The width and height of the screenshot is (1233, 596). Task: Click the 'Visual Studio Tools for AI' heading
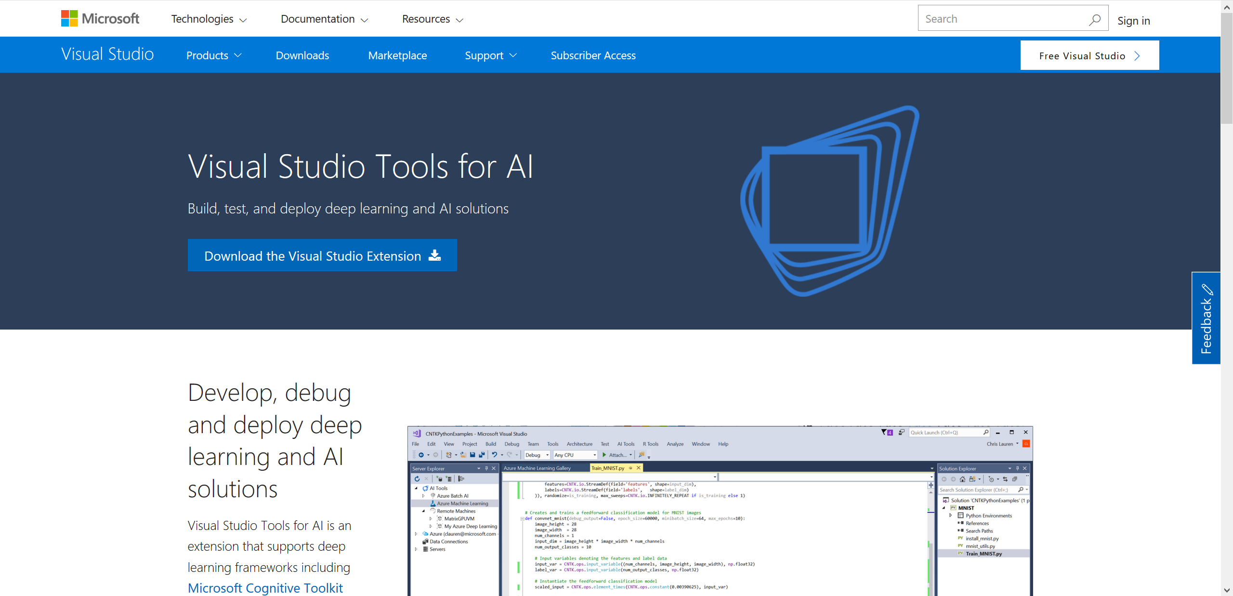361,167
